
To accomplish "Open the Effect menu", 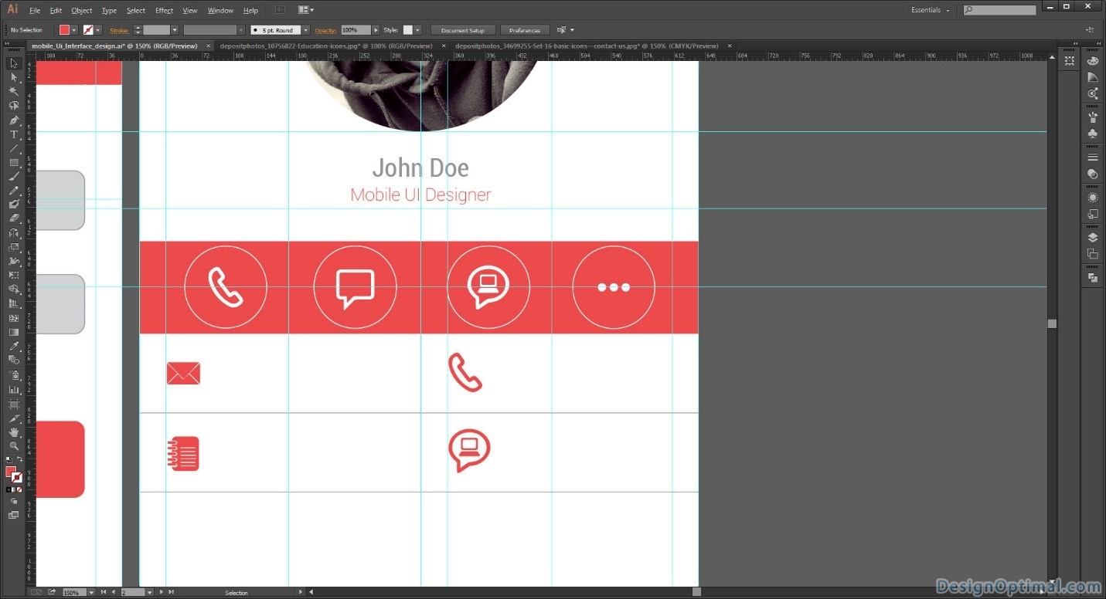I will pos(164,11).
